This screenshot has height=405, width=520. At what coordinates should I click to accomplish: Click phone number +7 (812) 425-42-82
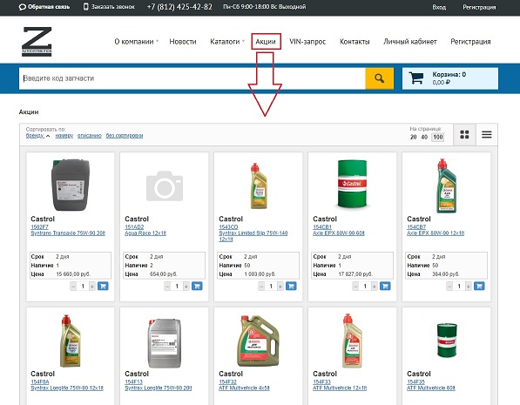click(179, 7)
